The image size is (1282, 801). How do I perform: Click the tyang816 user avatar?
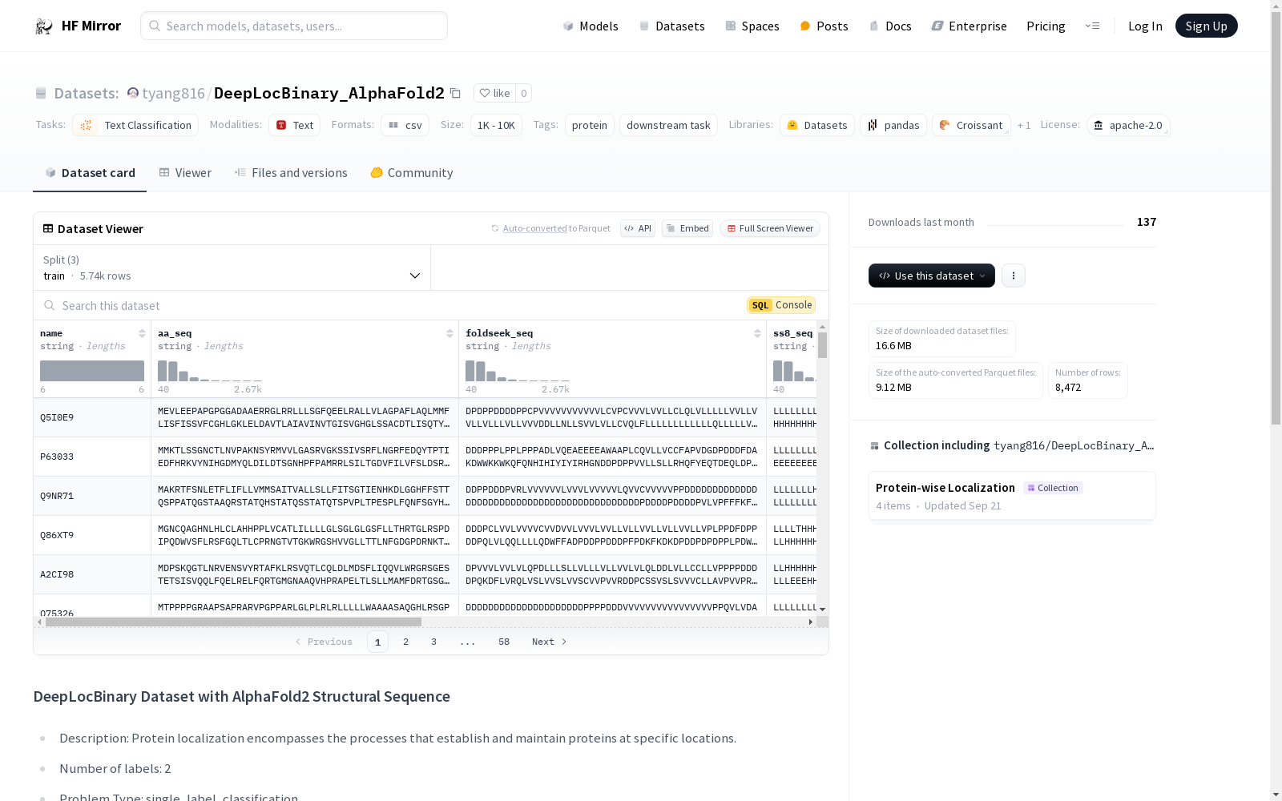[133, 93]
